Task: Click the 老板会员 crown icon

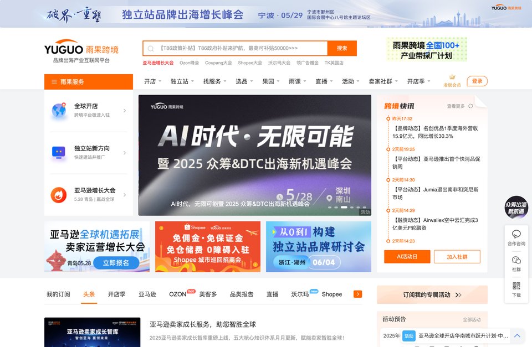Action: tap(452, 77)
